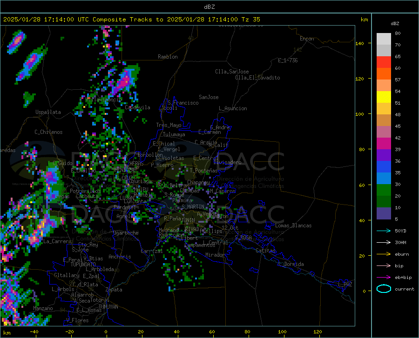Click the S_Francisco map label
Screen dimensions: 419x338
[183, 103]
